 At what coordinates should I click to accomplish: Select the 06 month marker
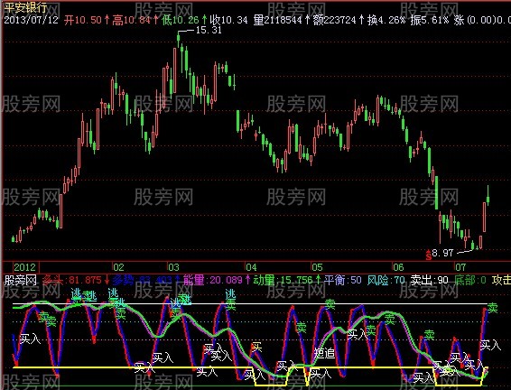click(x=398, y=267)
